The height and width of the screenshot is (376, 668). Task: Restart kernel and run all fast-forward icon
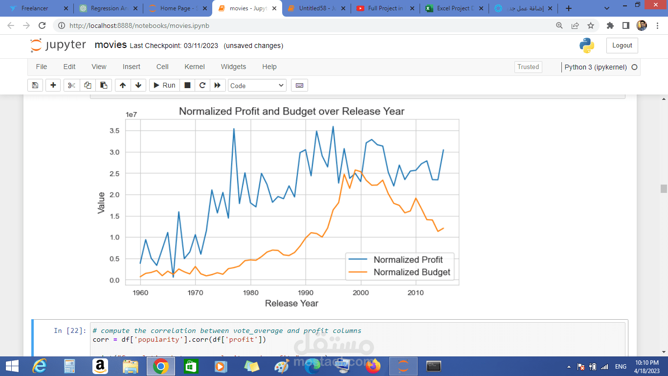tap(218, 85)
